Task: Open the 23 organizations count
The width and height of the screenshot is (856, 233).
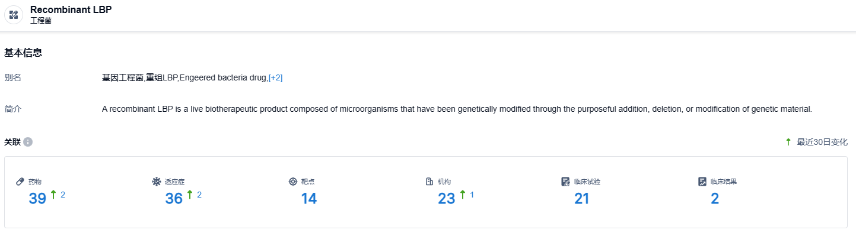Action: [x=446, y=199]
